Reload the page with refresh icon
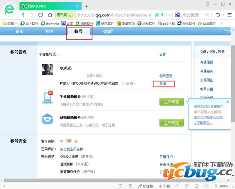 [41, 15]
